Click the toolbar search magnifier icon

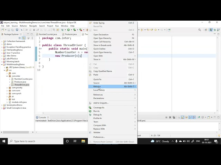click(x=200, y=30)
